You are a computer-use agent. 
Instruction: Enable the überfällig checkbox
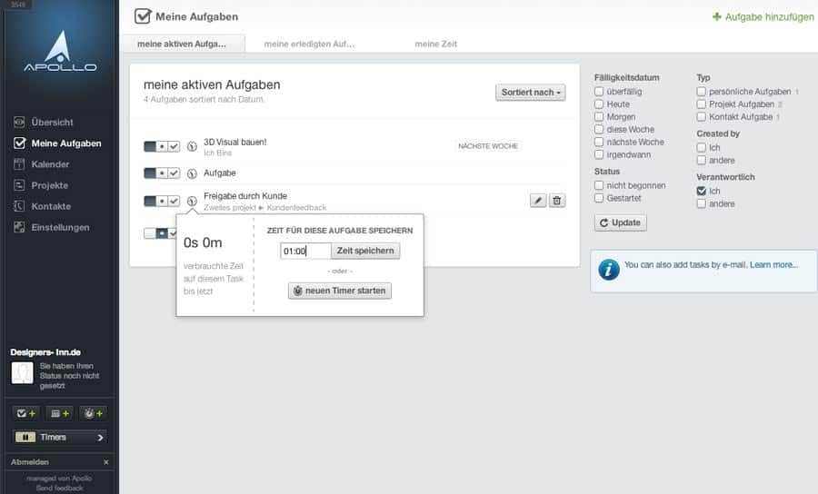coord(599,91)
